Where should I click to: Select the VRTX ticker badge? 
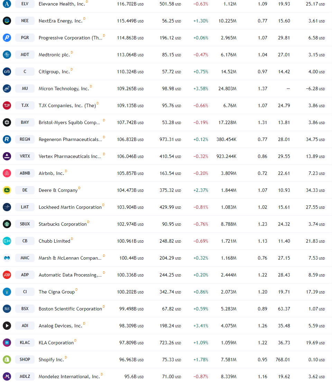pos(25,156)
